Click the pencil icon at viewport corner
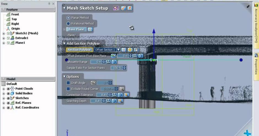Viewport: 259px width, 136px height. tap(248, 7)
